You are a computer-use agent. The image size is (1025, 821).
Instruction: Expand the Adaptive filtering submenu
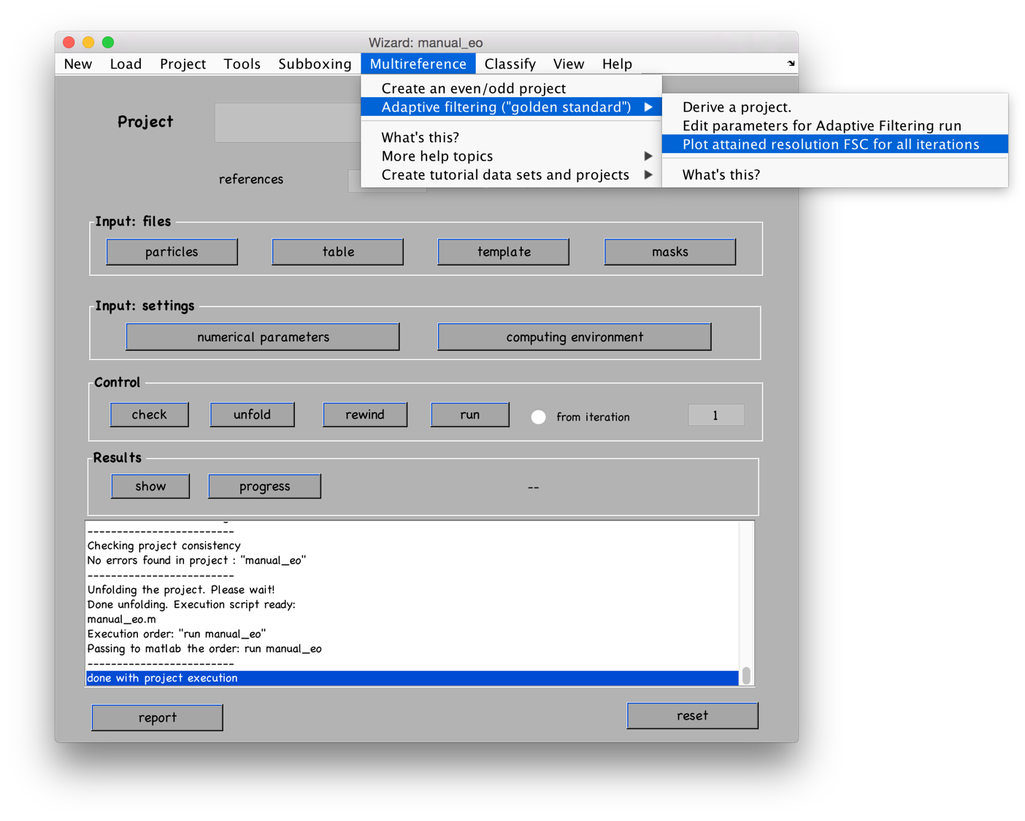pos(511,107)
